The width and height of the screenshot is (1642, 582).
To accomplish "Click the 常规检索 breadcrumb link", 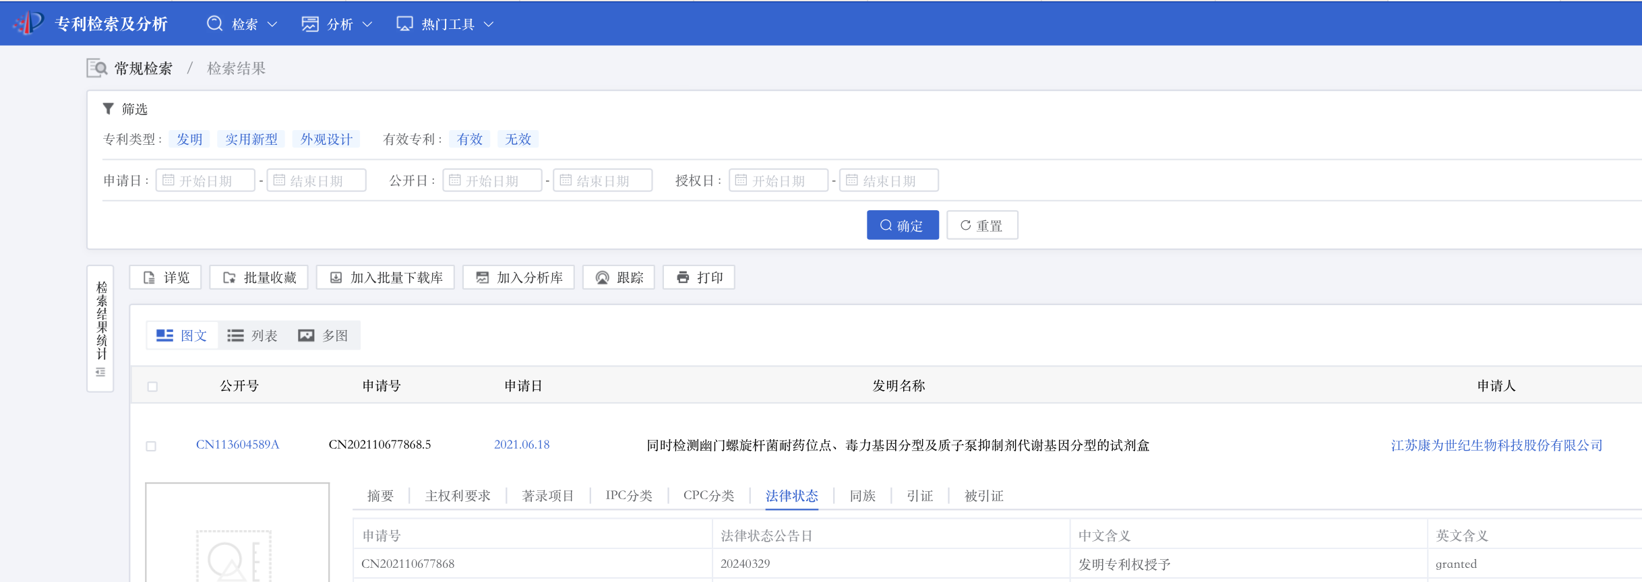I will (143, 68).
